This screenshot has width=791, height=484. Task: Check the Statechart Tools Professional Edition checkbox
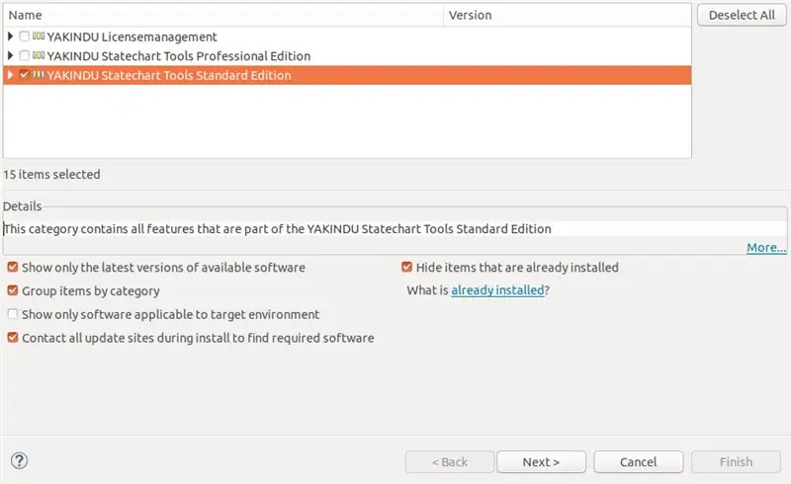coord(24,55)
